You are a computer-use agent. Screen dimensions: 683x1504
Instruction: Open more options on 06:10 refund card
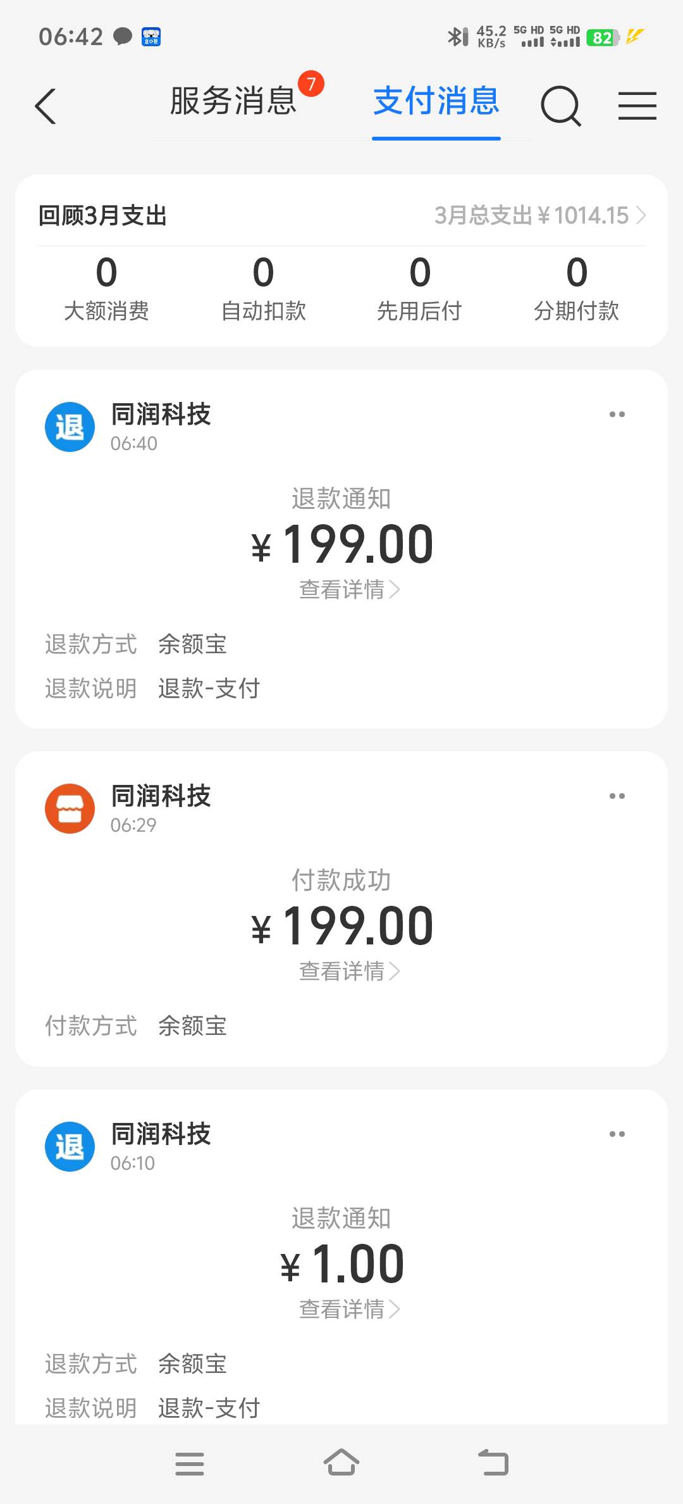coord(617,1134)
